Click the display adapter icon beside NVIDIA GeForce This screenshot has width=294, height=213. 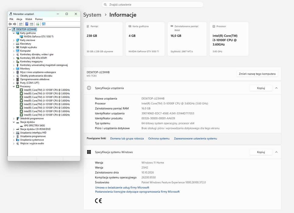[21, 37]
